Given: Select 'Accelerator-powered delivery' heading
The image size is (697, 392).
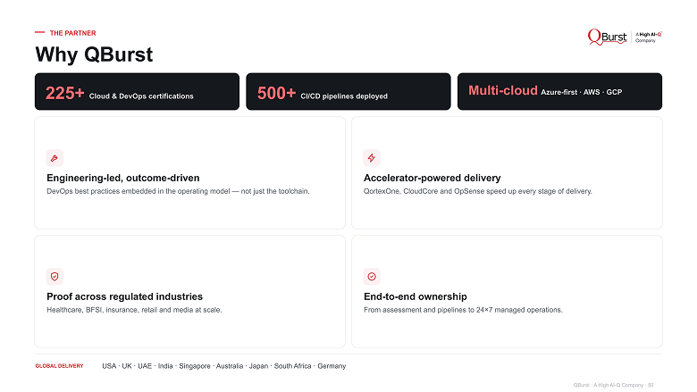Looking at the screenshot, I should click(x=432, y=178).
